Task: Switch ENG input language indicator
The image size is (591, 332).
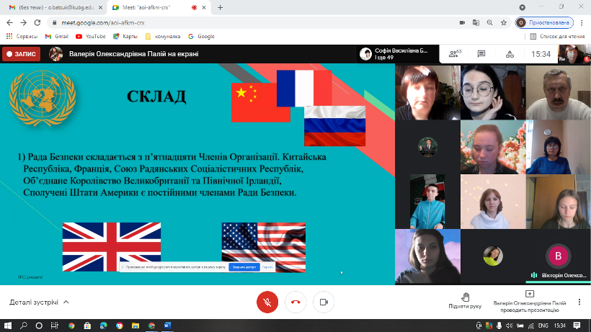Action: pyautogui.click(x=543, y=326)
